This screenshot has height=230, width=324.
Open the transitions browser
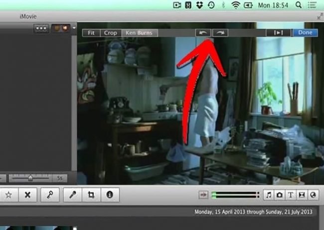302,195
